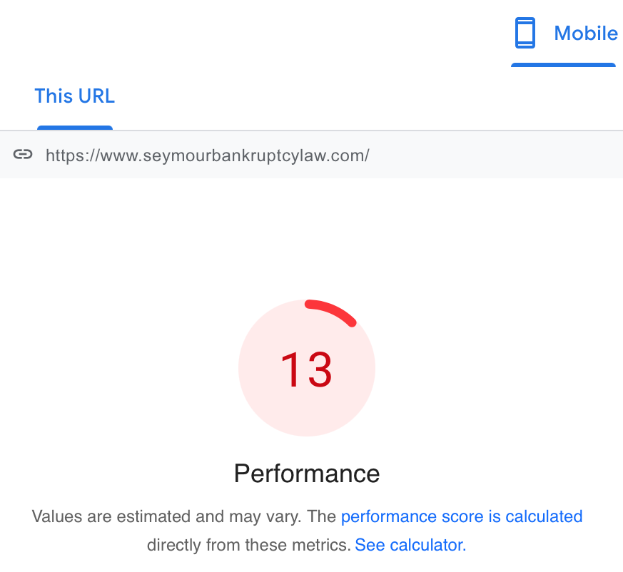This screenshot has width=623, height=572.
Task: Click the word calculated in blue link
Action: (544, 516)
